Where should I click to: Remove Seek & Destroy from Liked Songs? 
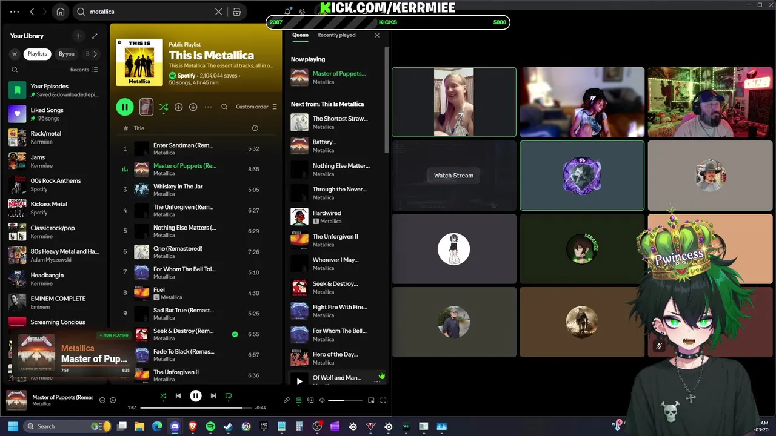pos(235,334)
